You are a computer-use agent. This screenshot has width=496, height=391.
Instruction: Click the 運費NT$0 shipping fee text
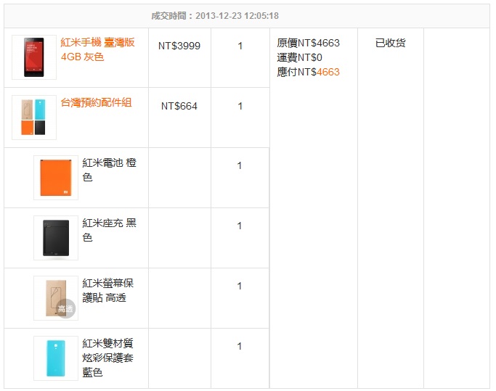tap(299, 57)
